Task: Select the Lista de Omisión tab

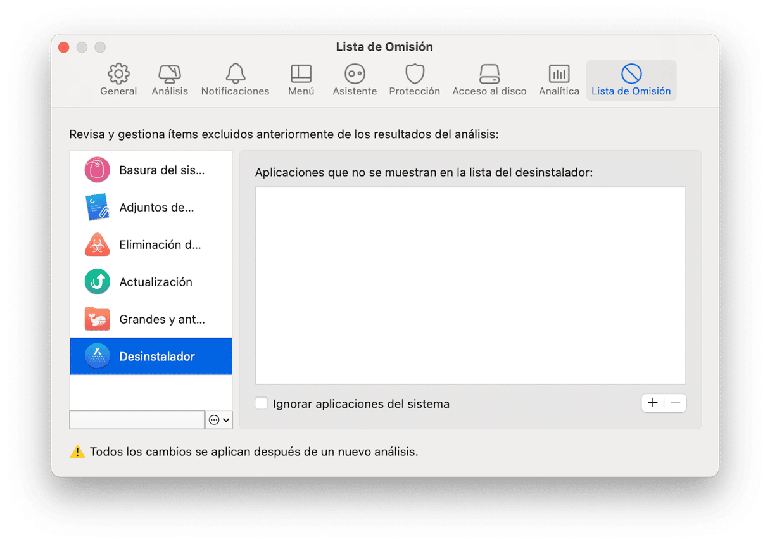Action: pyautogui.click(x=631, y=80)
